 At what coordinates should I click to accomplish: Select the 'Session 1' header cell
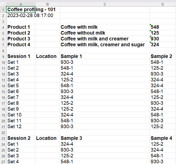coord(21,56)
